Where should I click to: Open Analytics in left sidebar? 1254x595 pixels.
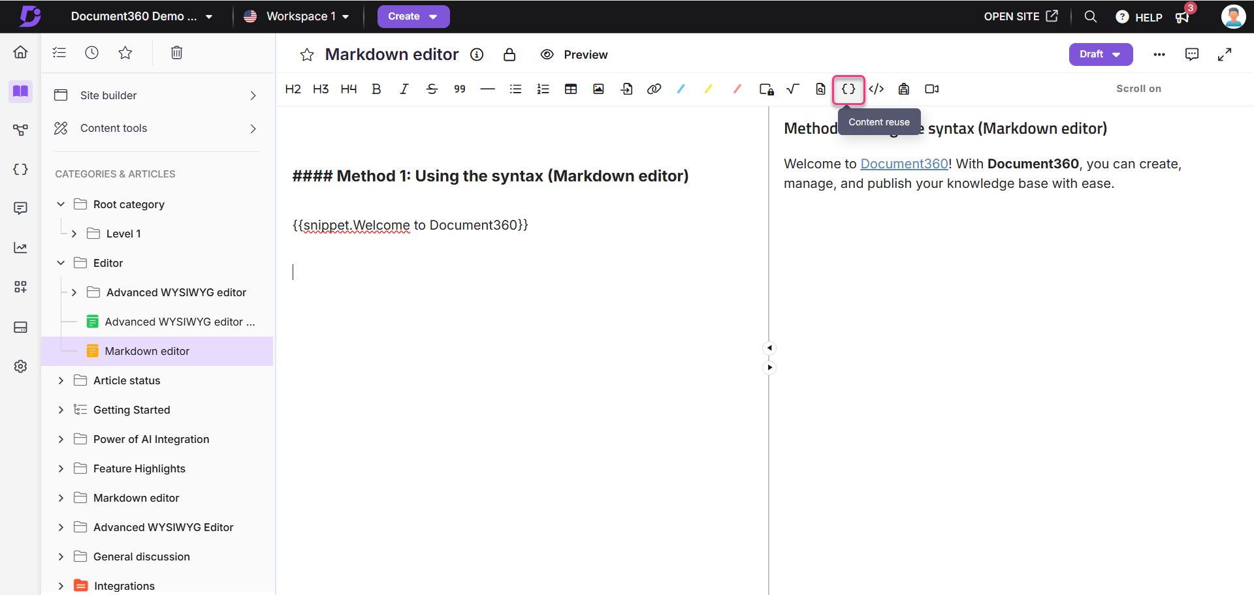tap(20, 248)
